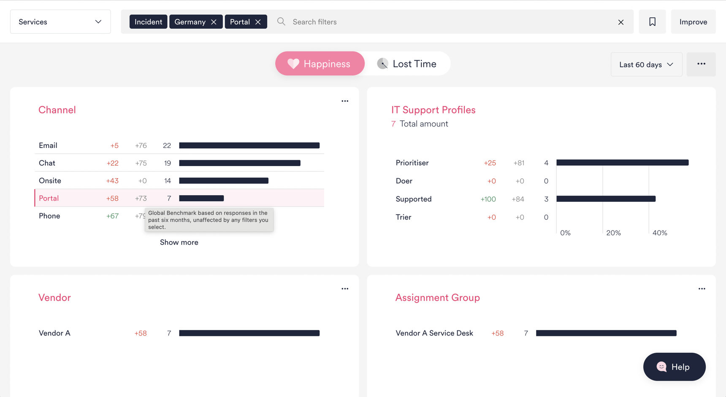Select the Incident filter chip
Image resolution: width=726 pixels, height=397 pixels.
pos(148,21)
